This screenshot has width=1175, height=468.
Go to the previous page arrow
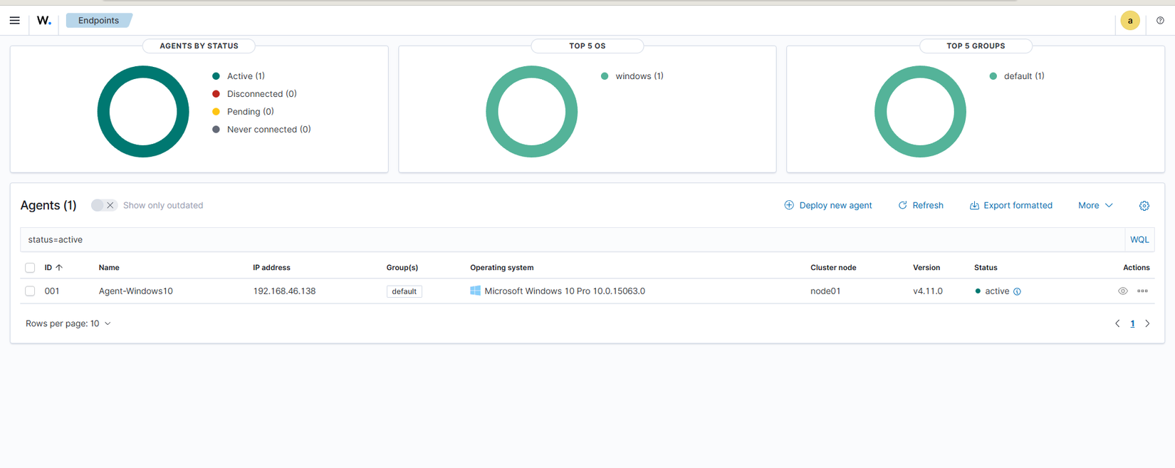(x=1117, y=323)
